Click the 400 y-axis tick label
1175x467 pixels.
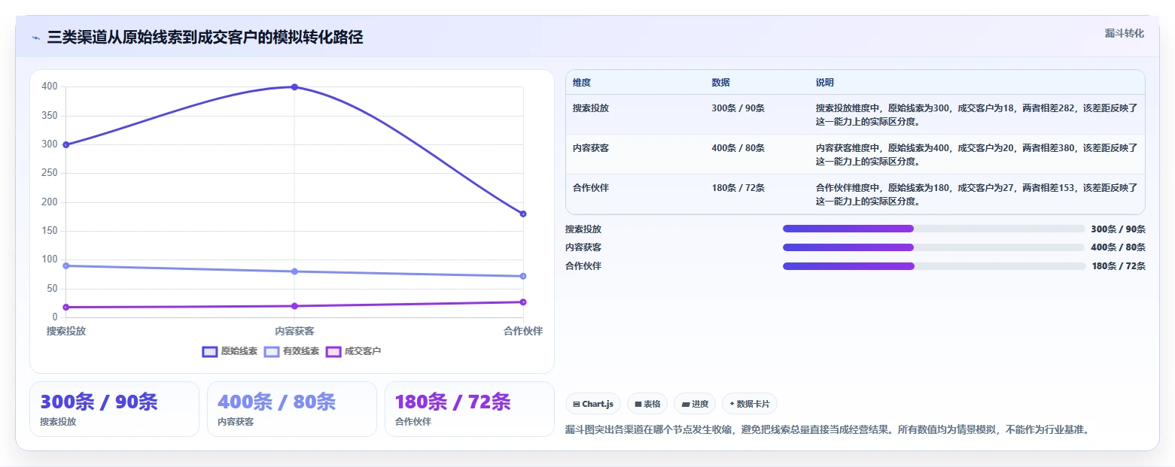tap(50, 86)
